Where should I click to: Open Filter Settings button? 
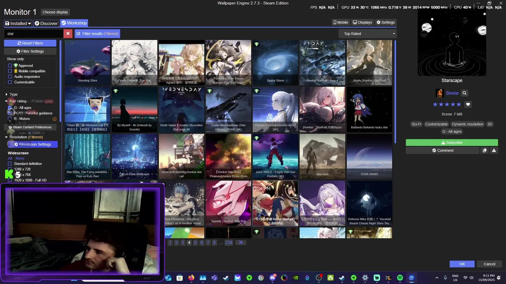30,51
